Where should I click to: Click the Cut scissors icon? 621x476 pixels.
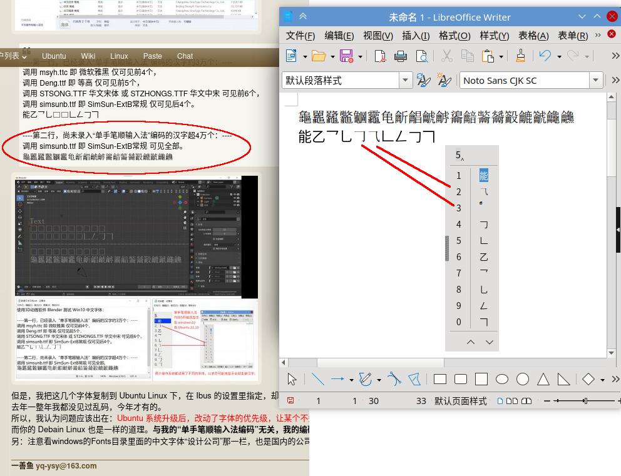(447, 56)
